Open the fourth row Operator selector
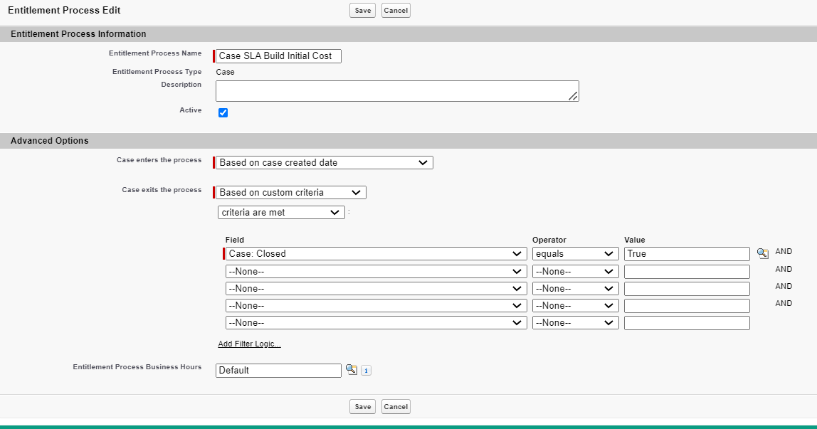 click(x=574, y=305)
